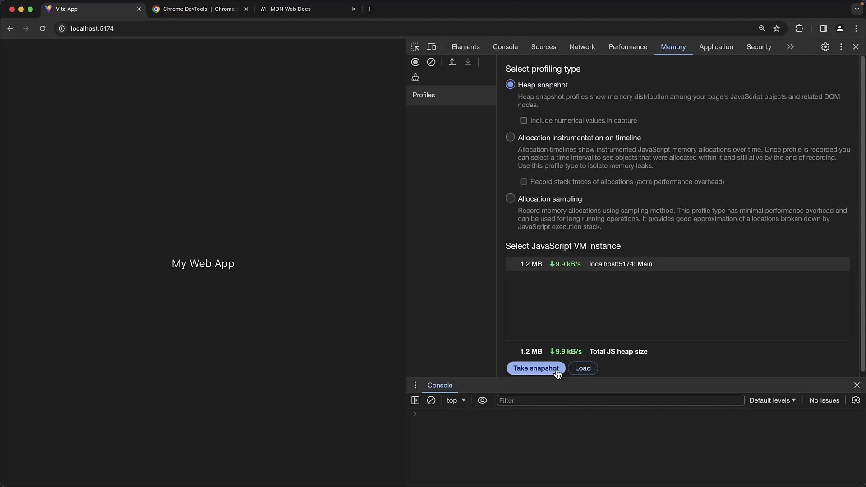The width and height of the screenshot is (866, 487).
Task: Click the zoom magnifier icon in address bar
Action: (762, 28)
